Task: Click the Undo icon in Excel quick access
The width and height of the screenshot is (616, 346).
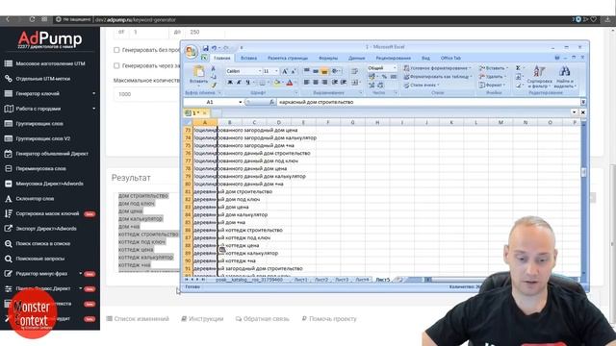Action: (x=214, y=48)
